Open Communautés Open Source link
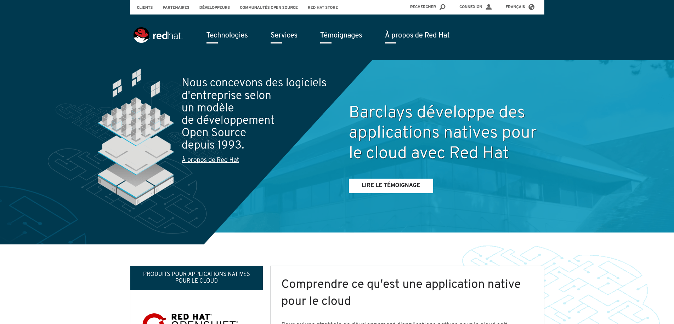674x324 pixels. pos(269,7)
